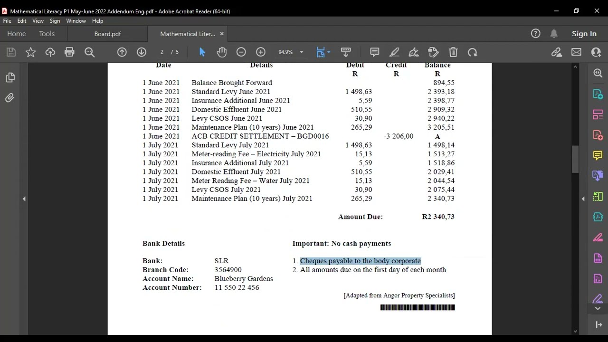This screenshot has width=608, height=342.
Task: Click the 'R2 340,73' amount due value
Action: pos(438,217)
